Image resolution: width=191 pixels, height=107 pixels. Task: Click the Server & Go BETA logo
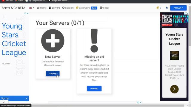(13, 8)
